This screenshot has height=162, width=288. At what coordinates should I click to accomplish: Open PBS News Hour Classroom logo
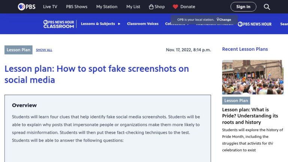pyautogui.click(x=58, y=24)
